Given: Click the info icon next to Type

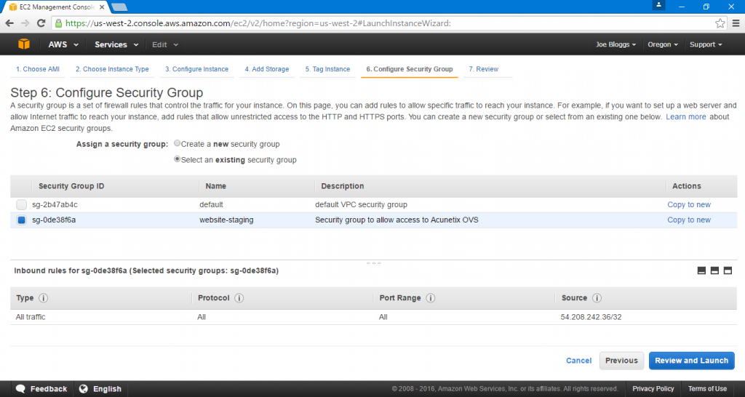Looking at the screenshot, I should click(x=43, y=298).
